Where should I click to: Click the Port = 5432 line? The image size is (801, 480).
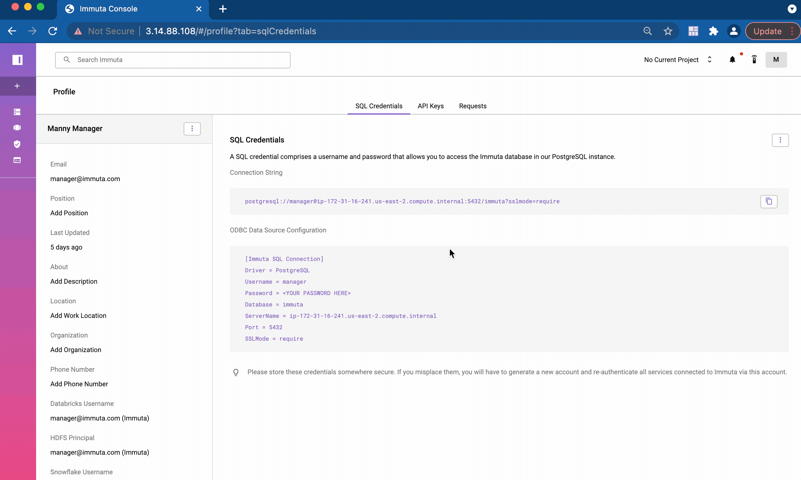click(x=263, y=327)
